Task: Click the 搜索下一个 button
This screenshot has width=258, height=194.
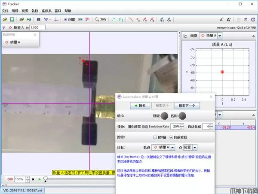Action: coord(187,105)
